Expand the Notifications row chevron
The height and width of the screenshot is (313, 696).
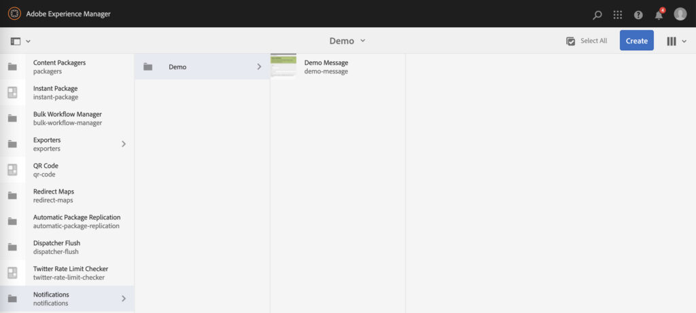click(x=124, y=298)
